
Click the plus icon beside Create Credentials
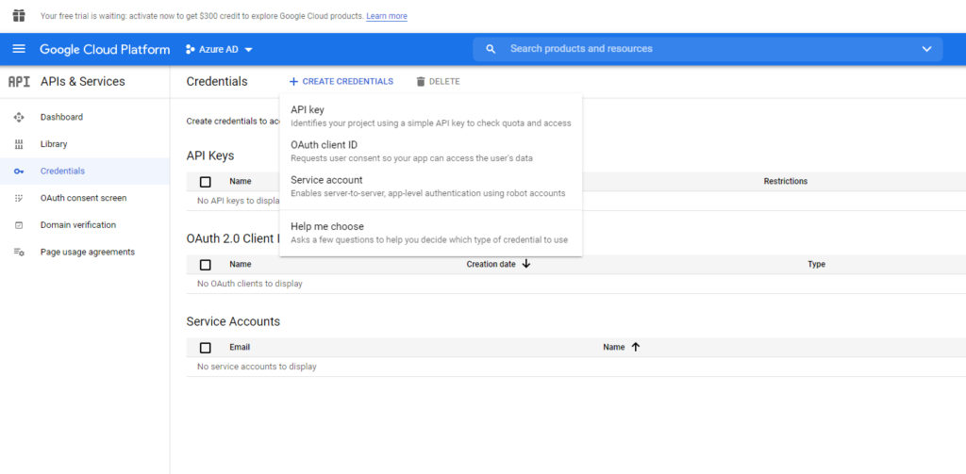point(294,81)
